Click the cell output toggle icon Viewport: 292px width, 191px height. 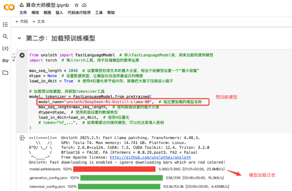pos(22,138)
